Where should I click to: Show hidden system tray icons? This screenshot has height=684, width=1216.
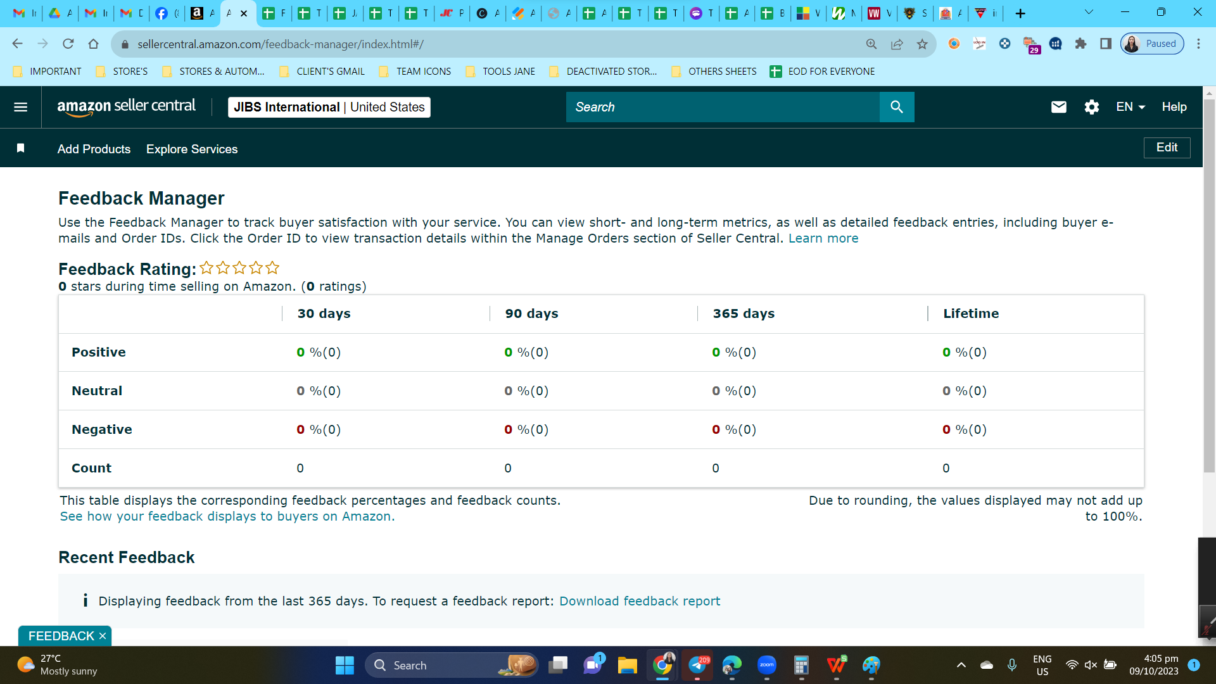(x=961, y=665)
